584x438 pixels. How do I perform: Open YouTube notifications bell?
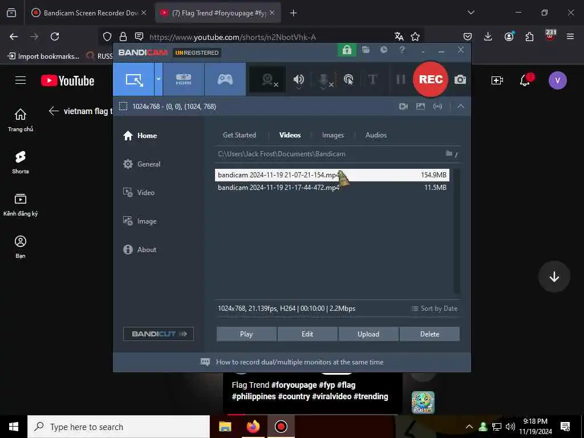[x=525, y=80]
